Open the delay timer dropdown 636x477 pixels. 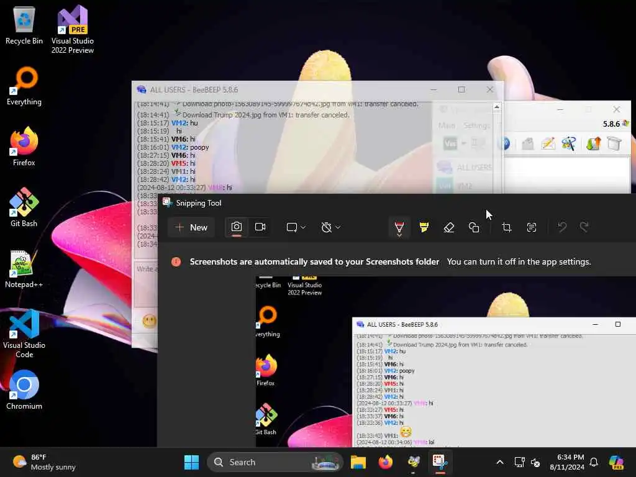point(330,227)
